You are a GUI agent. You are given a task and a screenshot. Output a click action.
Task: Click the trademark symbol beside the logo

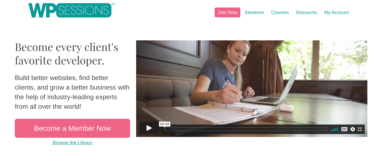point(113,4)
